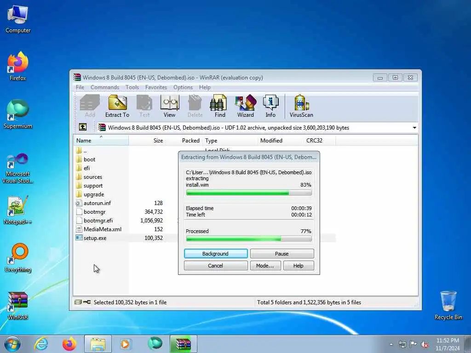Click the drive icon in the status bar
Screen dimensions: 471x353
78,302
